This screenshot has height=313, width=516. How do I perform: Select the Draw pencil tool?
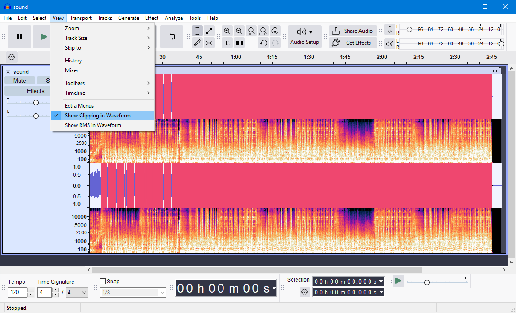(197, 43)
